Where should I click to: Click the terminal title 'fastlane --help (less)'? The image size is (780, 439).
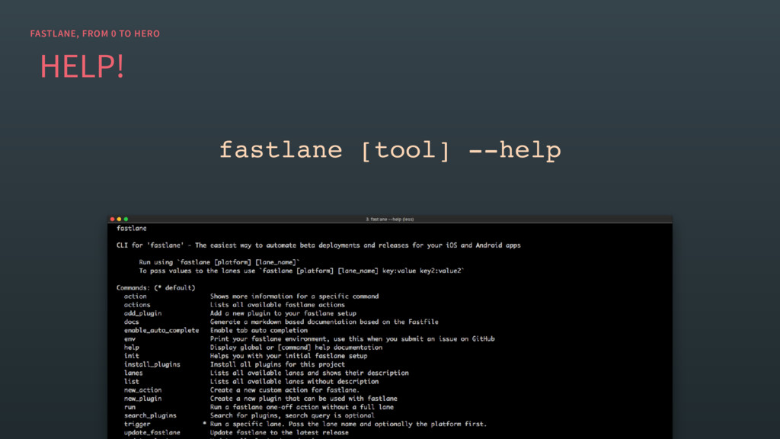click(389, 219)
